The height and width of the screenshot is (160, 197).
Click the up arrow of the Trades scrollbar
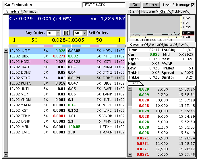[x=130, y=88]
